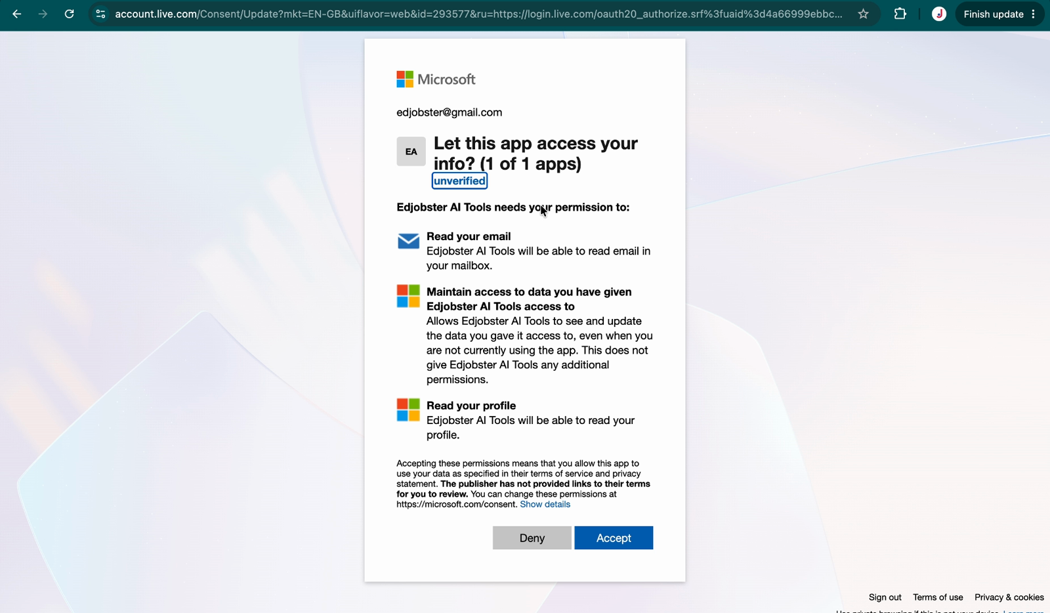
Task: Deny the app permission request
Action: [x=532, y=538]
